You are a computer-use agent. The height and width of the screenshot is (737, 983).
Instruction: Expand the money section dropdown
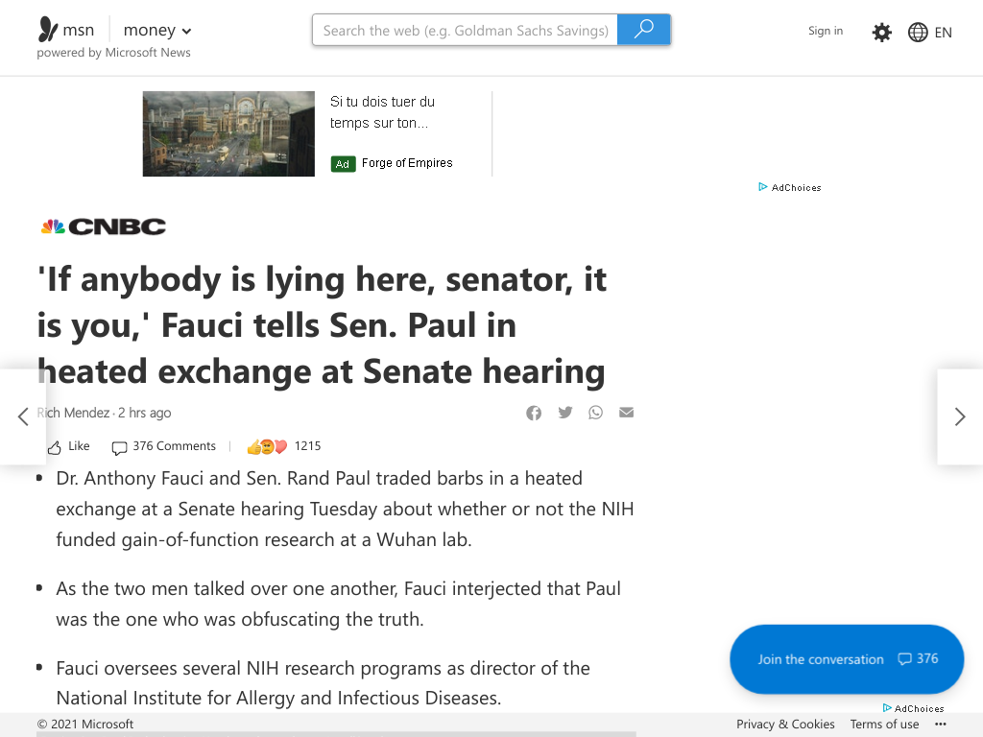pos(186,31)
